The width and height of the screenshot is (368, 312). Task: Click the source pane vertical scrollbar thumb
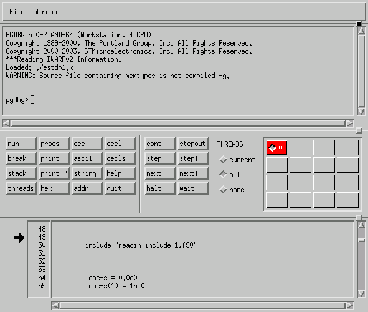coord(361,240)
